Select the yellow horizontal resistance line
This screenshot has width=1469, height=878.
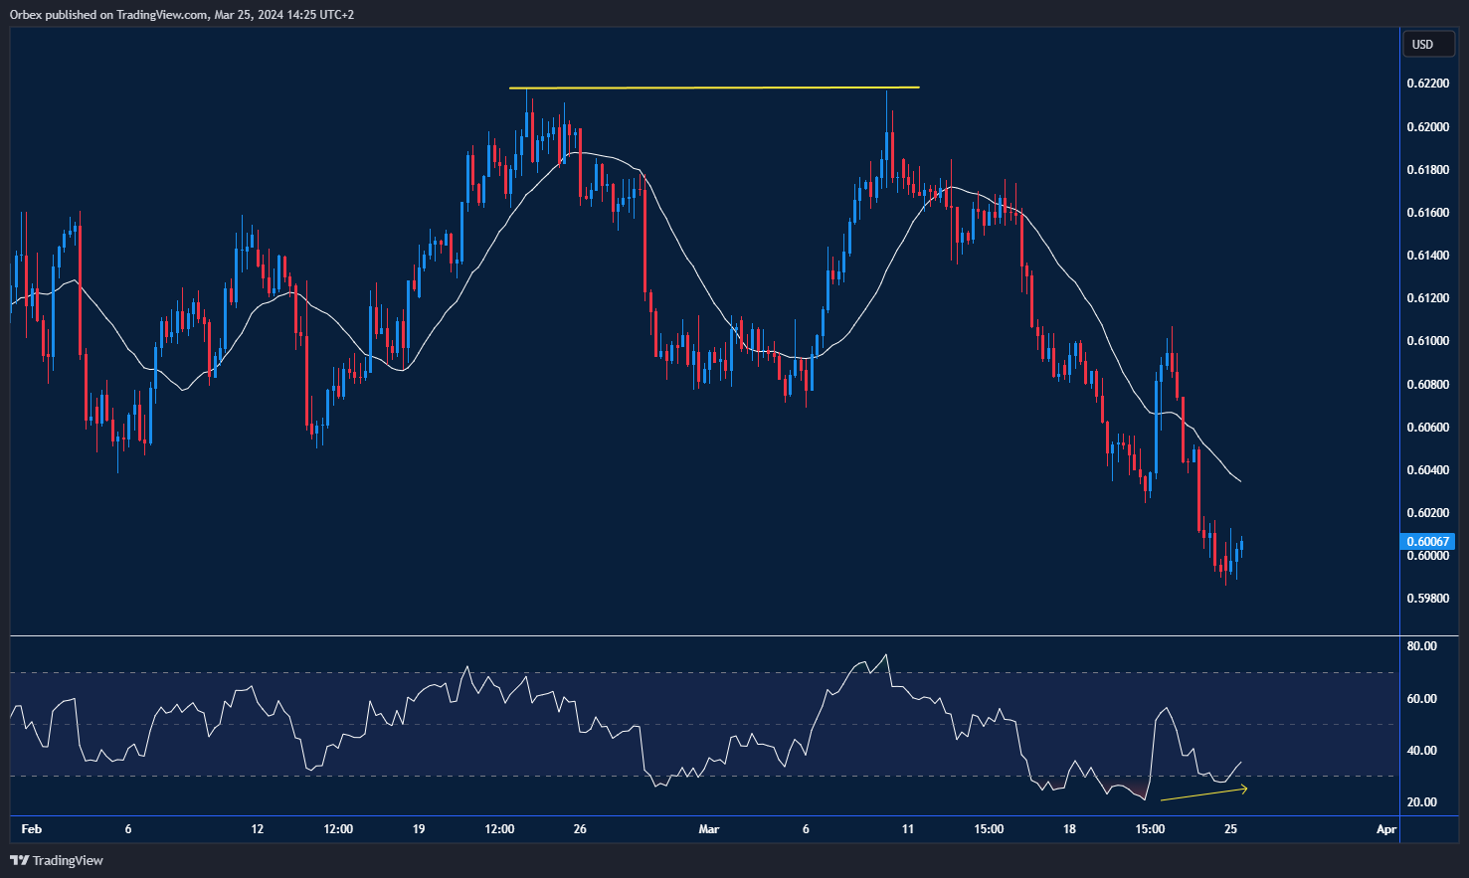click(714, 87)
